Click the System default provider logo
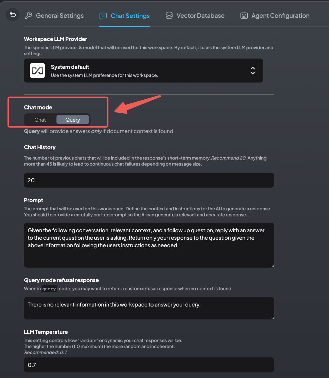 [x=37, y=71]
